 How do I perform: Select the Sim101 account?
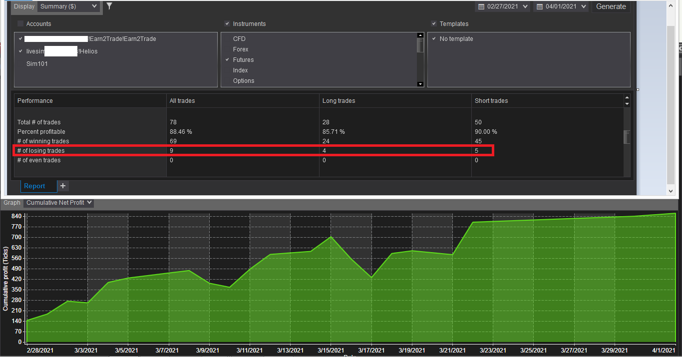(37, 64)
